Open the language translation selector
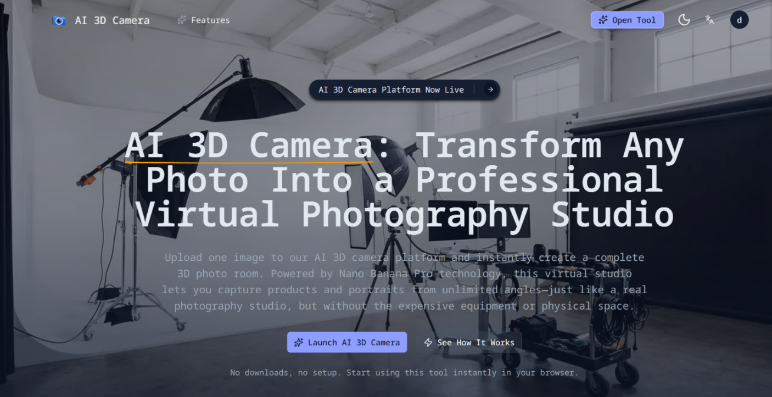Screen dimensions: 772x397 pyautogui.click(x=709, y=20)
